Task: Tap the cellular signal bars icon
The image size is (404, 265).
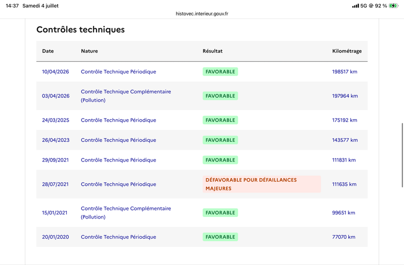Action: (x=356, y=6)
